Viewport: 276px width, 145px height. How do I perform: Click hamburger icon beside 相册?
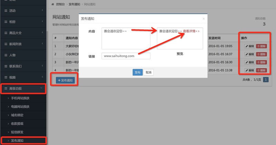6,22
